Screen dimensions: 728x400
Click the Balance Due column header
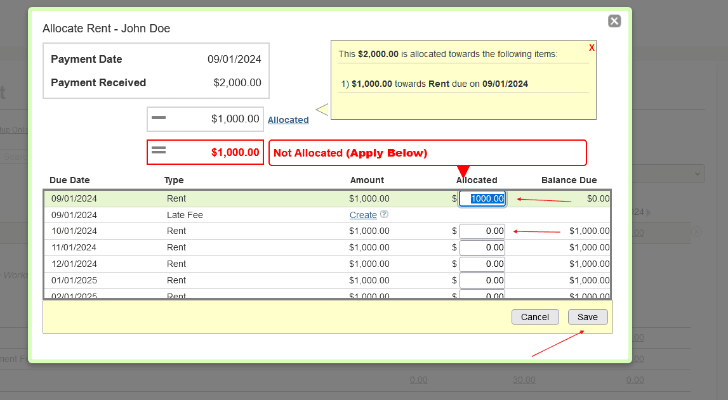click(569, 180)
